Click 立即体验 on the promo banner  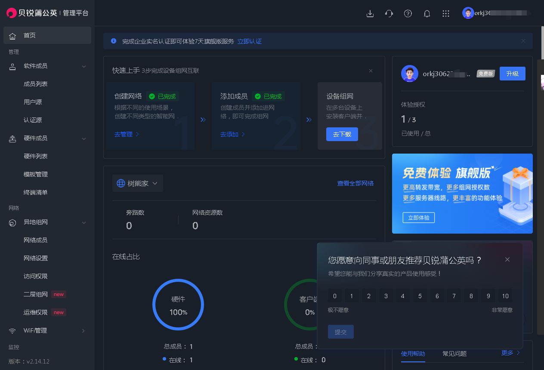(x=419, y=218)
